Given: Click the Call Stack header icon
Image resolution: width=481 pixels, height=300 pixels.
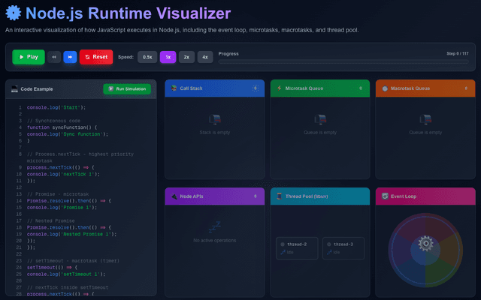Looking at the screenshot, I should pos(174,88).
